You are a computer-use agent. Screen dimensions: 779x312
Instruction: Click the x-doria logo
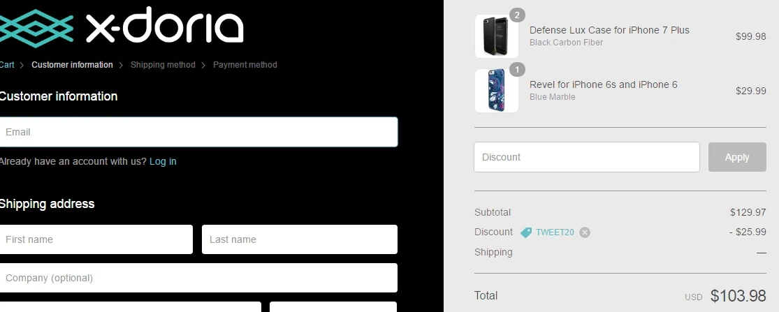pos(122,27)
